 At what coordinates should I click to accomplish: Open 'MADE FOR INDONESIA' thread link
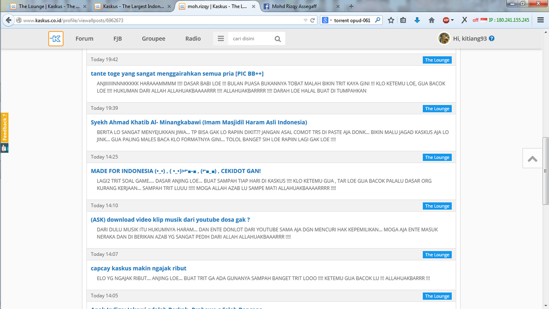pos(176,171)
